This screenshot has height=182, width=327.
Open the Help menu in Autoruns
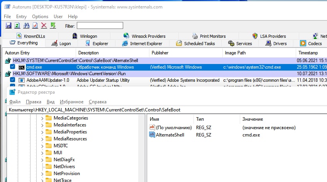tap(73, 17)
